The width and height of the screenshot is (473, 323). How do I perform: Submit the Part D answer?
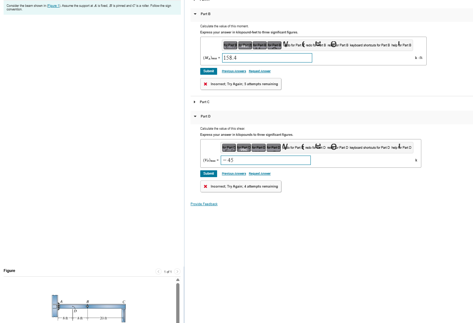209,174
